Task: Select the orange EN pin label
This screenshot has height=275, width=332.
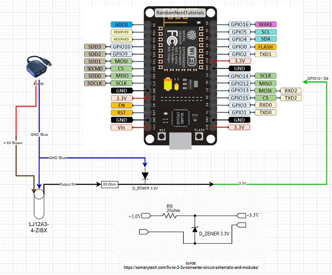Action: [121, 105]
